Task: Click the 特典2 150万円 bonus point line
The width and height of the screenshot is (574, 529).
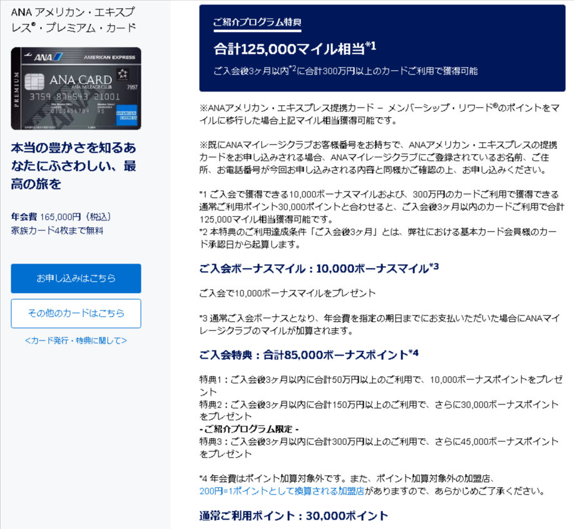Action: [379, 411]
